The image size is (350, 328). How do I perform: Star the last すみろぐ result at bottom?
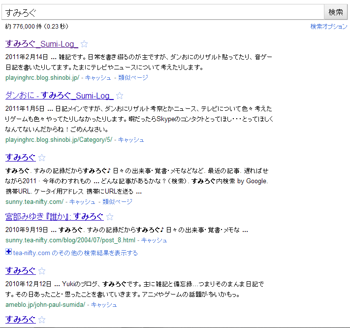tap(42, 320)
